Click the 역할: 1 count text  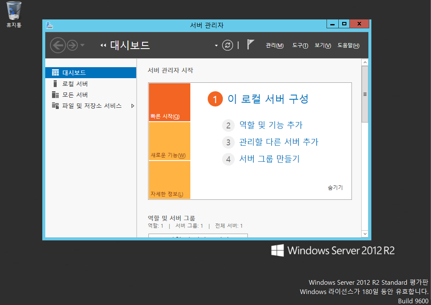[x=156, y=226]
